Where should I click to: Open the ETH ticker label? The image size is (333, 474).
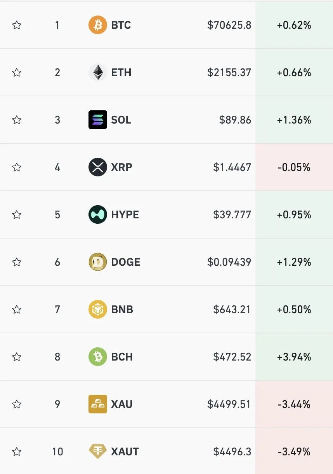[x=121, y=73]
